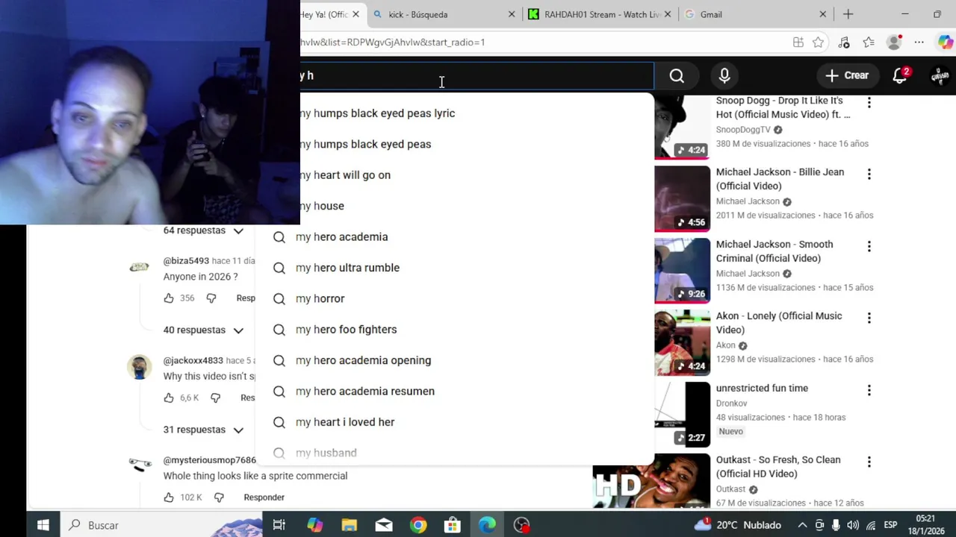Open Akon Lonely video thumbnail

pyautogui.click(x=683, y=342)
